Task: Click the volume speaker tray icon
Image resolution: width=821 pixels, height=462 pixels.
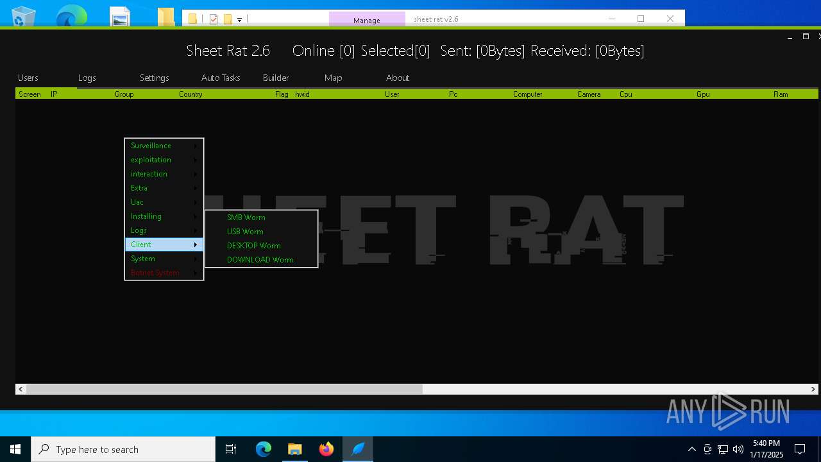Action: coord(738,449)
